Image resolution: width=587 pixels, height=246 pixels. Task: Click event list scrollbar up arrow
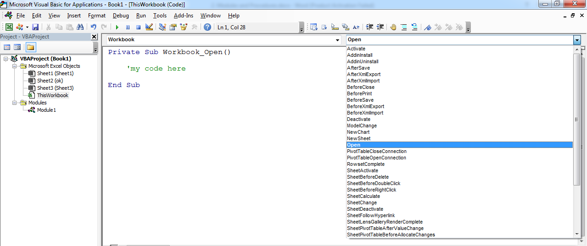[577, 49]
